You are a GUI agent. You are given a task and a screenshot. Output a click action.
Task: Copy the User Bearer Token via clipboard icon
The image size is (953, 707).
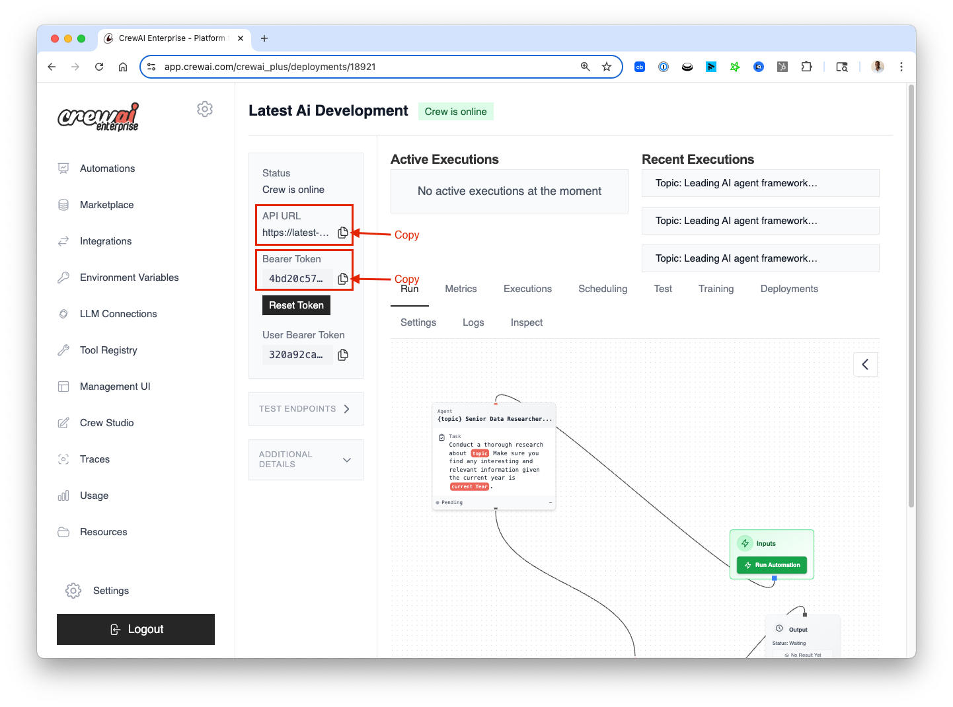click(342, 355)
